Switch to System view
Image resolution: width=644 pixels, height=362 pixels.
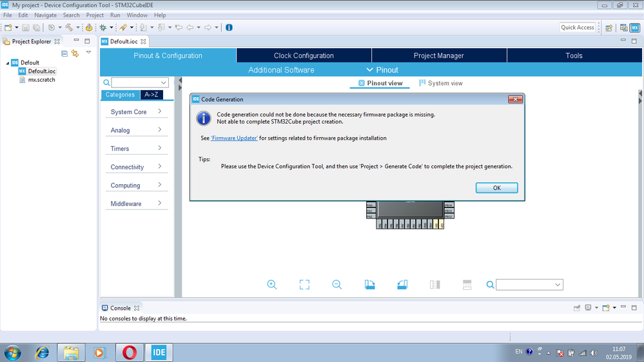point(441,83)
